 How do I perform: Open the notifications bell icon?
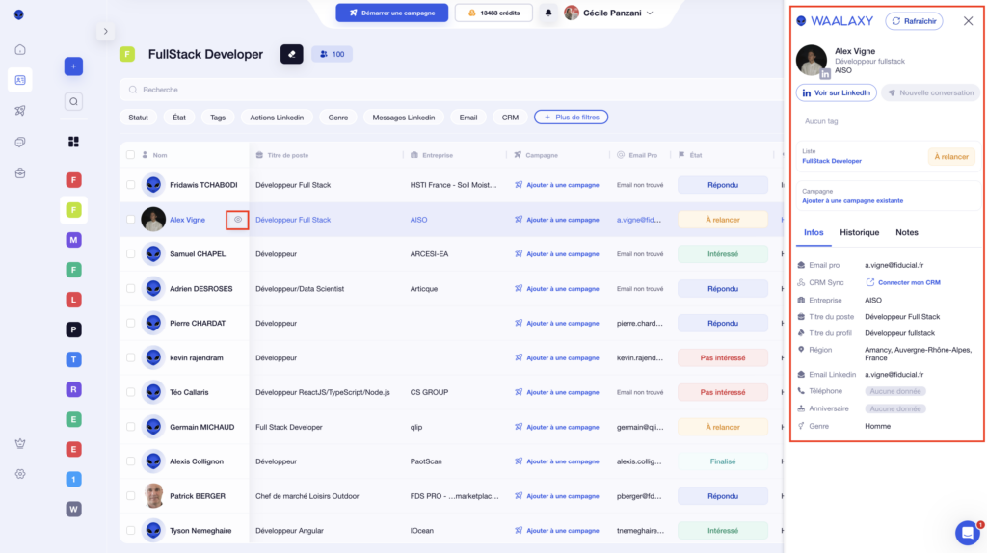[548, 13]
